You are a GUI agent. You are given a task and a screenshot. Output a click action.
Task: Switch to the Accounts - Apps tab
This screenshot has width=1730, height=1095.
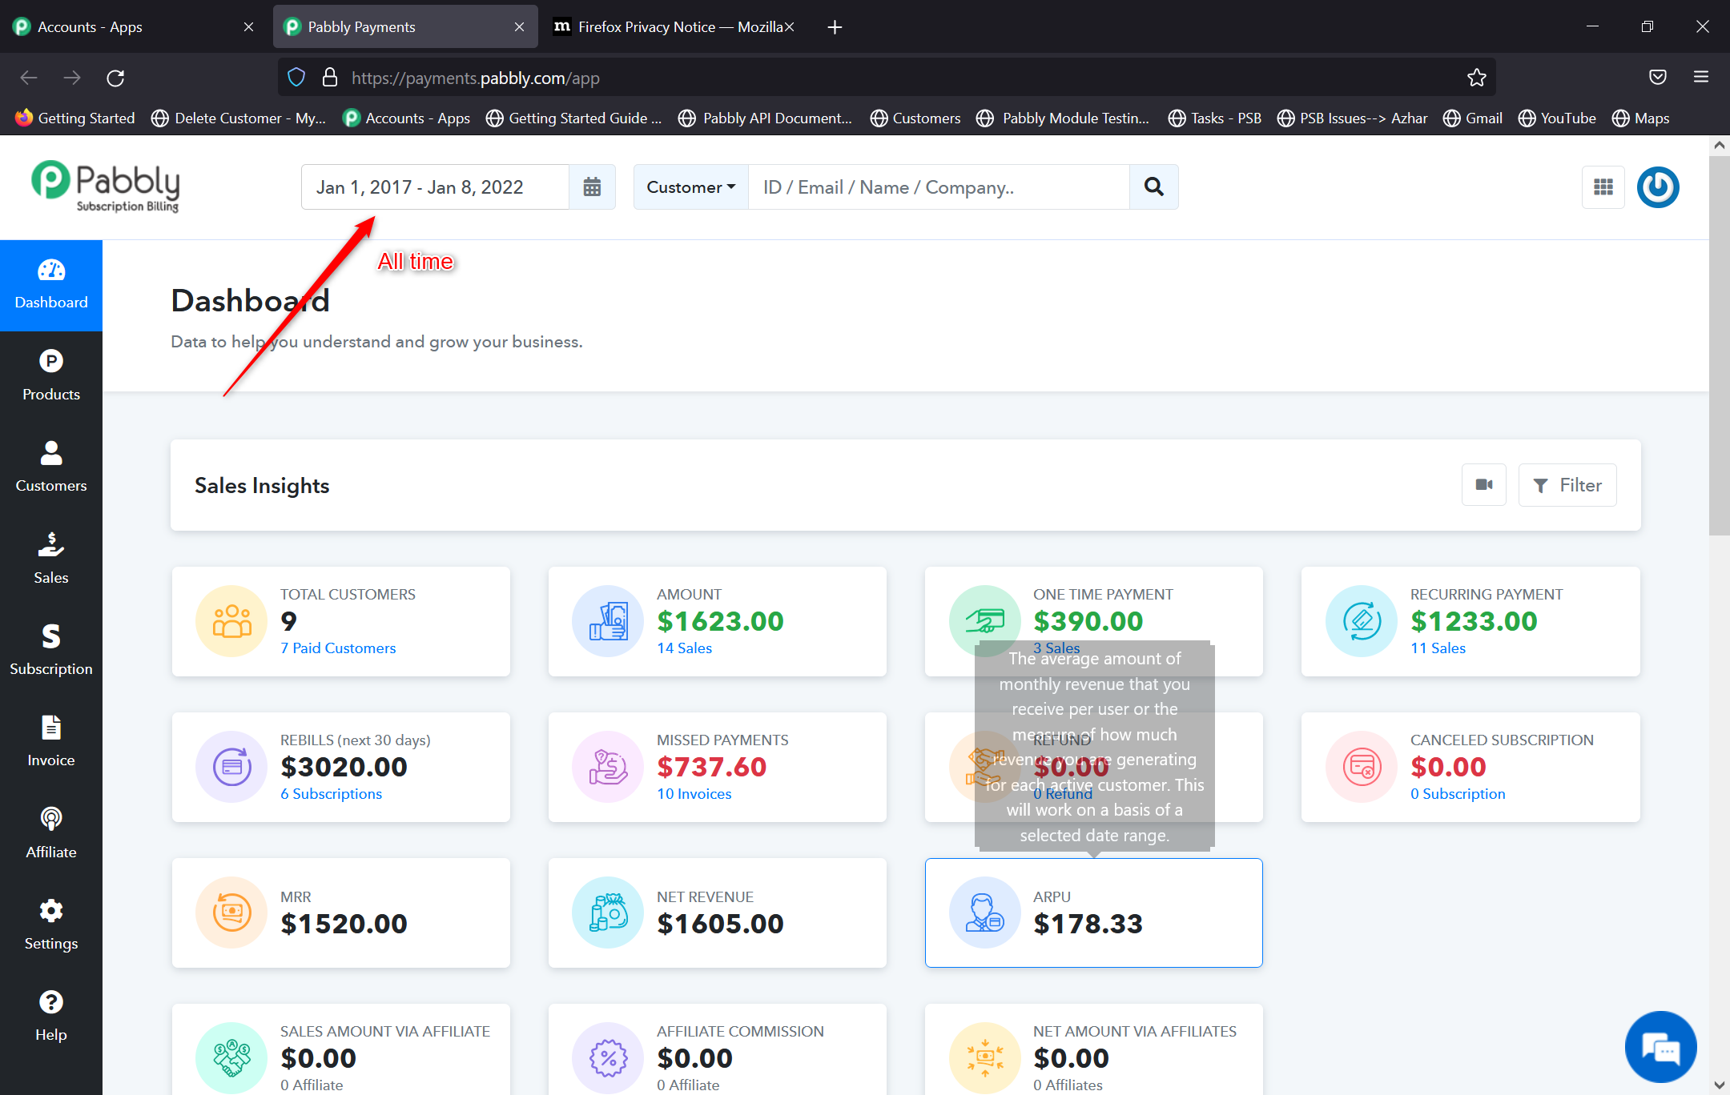coord(134,27)
